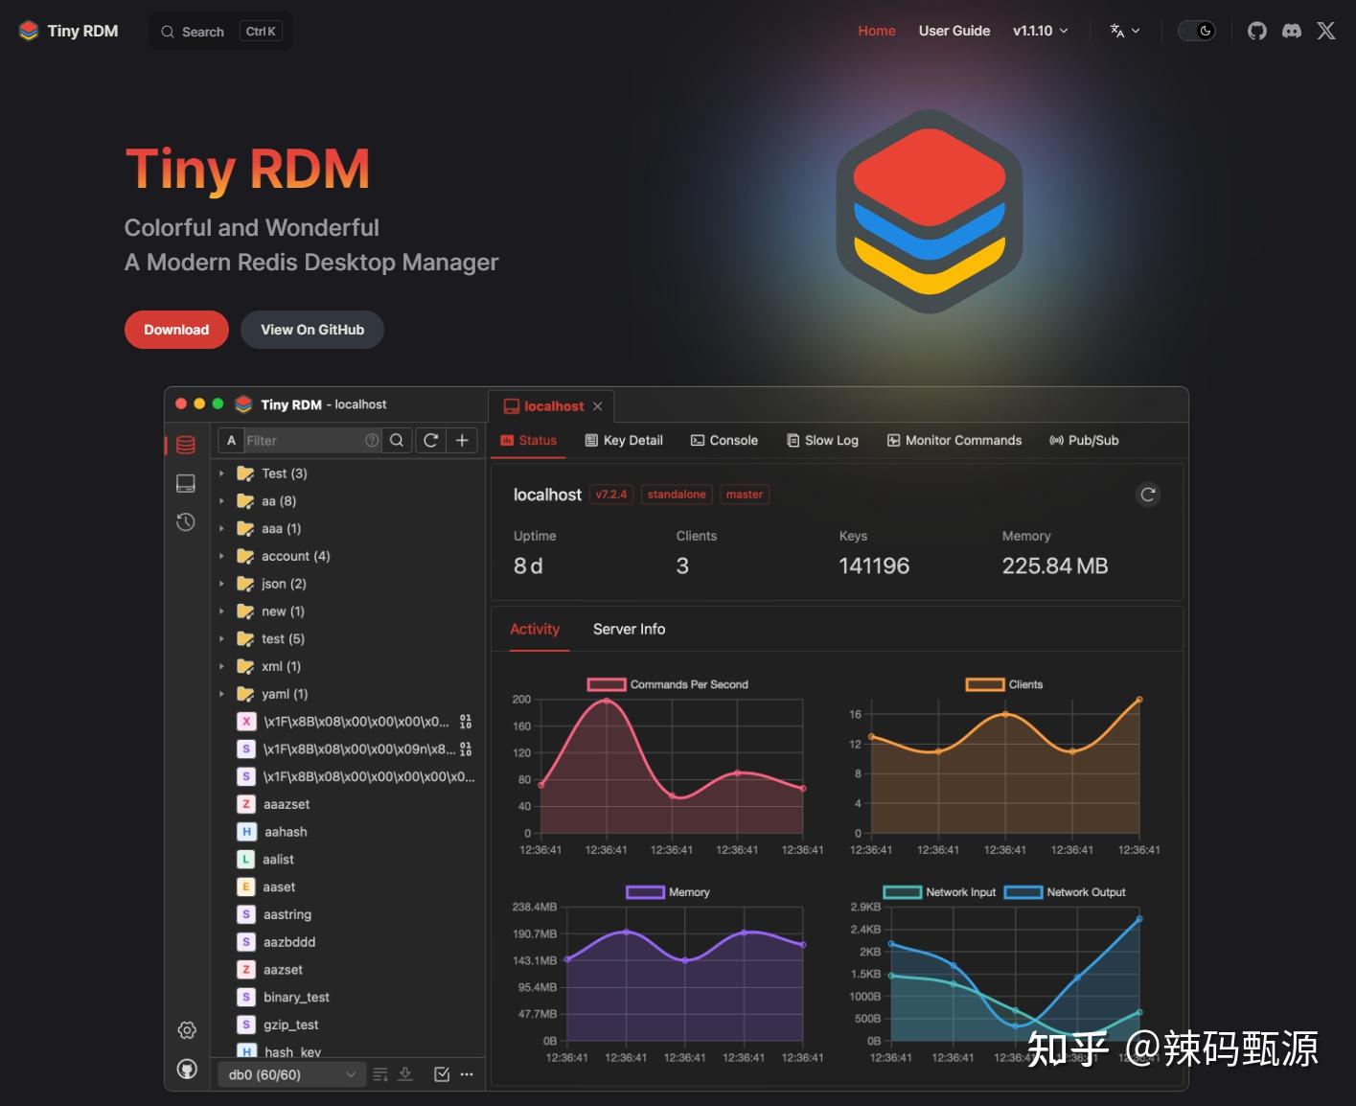1356x1106 pixels.
Task: Open the v1.1.10 version dropdown
Action: coord(1040,31)
